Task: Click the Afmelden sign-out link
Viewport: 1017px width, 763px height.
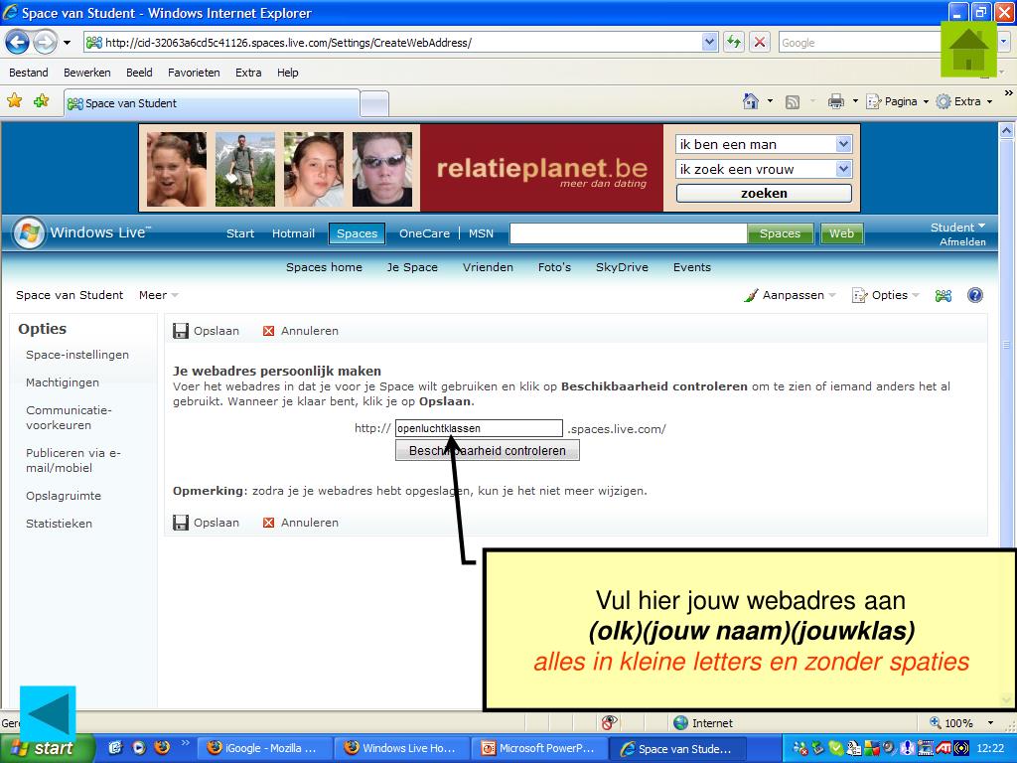Action: 962,242
